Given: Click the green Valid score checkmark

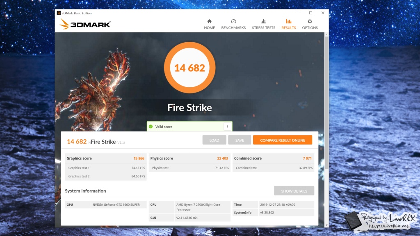Looking at the screenshot, I should (151, 127).
